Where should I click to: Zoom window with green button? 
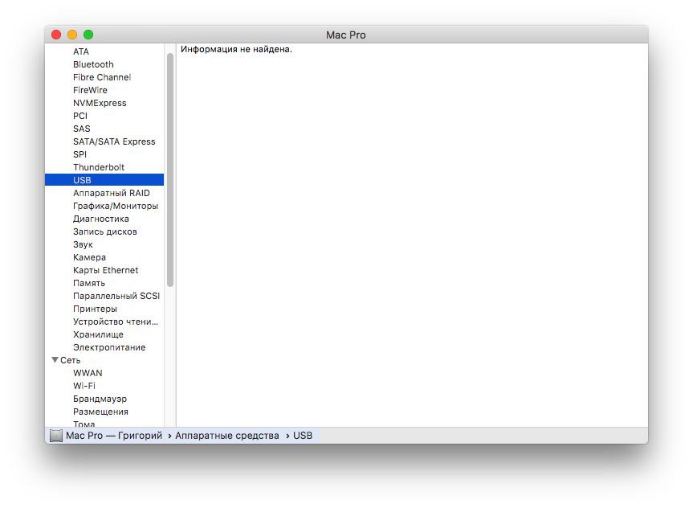(88, 35)
